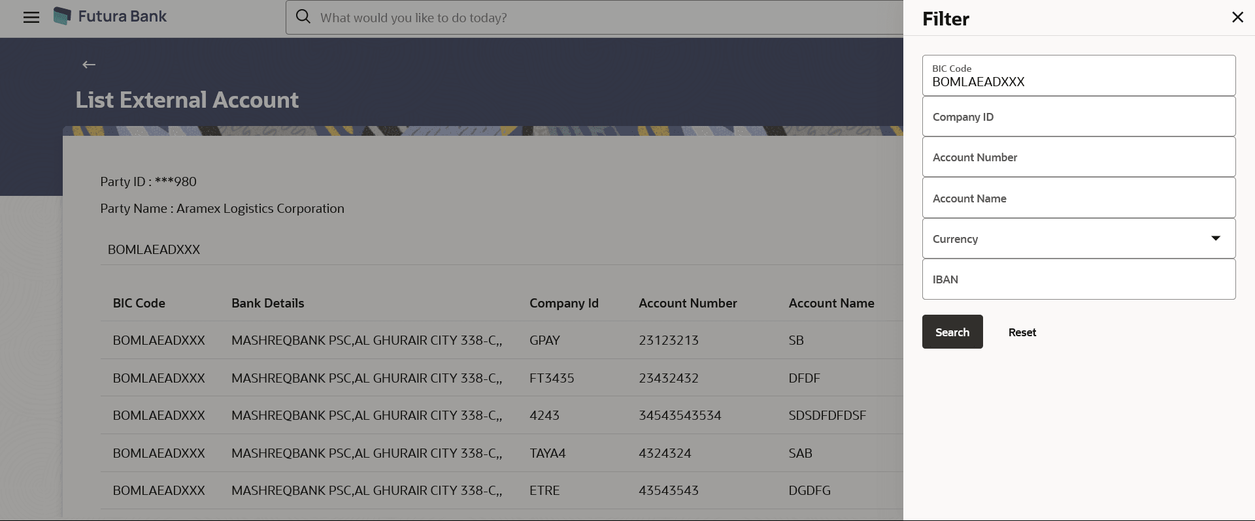Image resolution: width=1255 pixels, height=521 pixels.
Task: Click account number 34543543534
Action: [680, 415]
